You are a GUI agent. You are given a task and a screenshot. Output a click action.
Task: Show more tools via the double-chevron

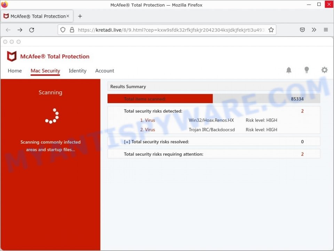314,30
